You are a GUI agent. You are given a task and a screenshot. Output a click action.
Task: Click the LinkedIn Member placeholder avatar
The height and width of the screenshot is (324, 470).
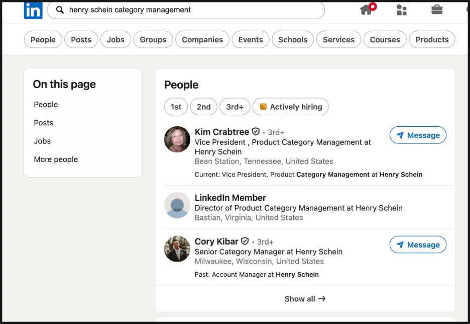[x=177, y=205]
